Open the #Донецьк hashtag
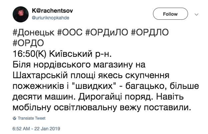Screen dimensions: 208x134 click(34, 32)
